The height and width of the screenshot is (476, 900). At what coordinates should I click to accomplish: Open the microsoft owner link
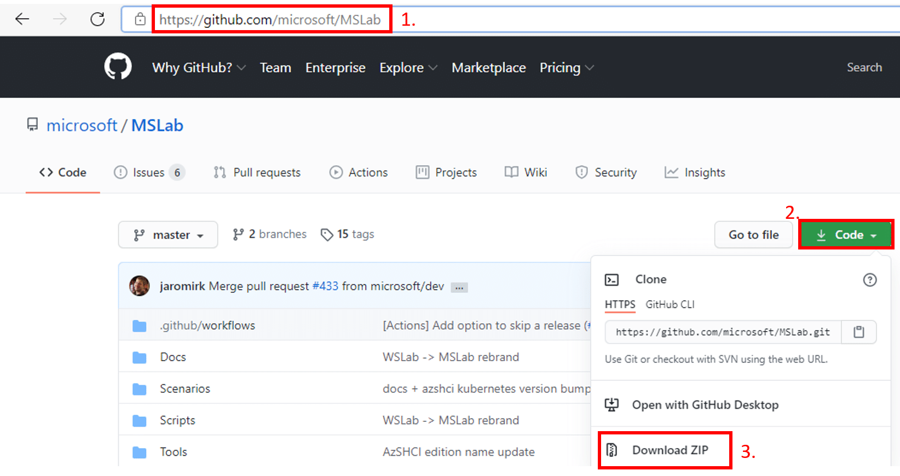tap(82, 125)
